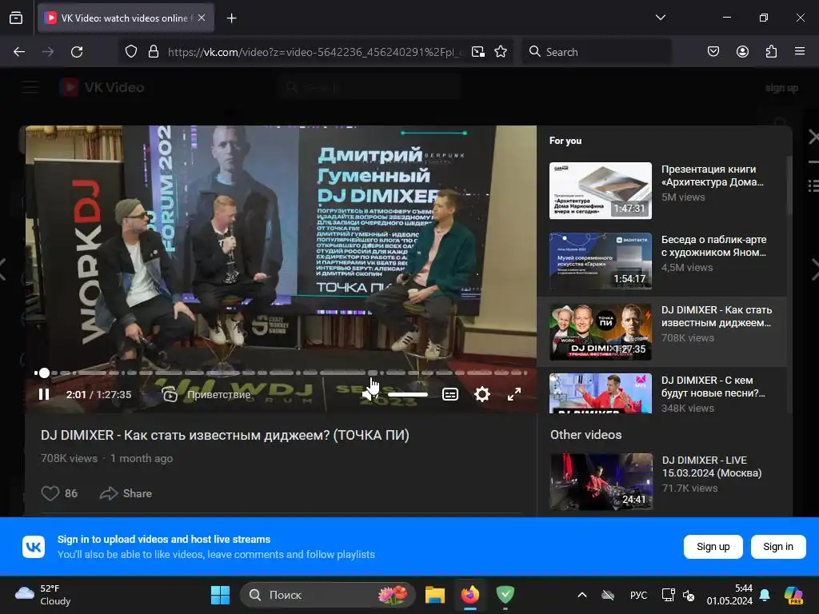819x614 pixels.
Task: Select the VK Video tab
Action: click(126, 18)
